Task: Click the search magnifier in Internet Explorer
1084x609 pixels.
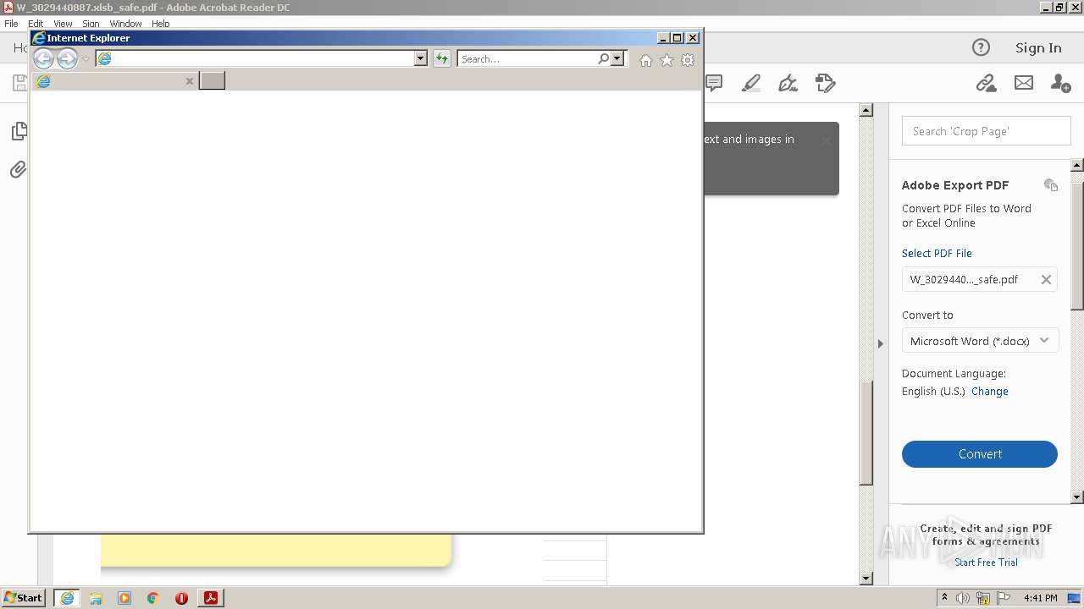Action: (603, 58)
